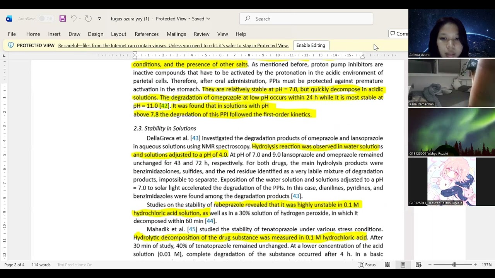Click the right indent marker on ruler
Screen dimensions: 495x278
(362, 57)
